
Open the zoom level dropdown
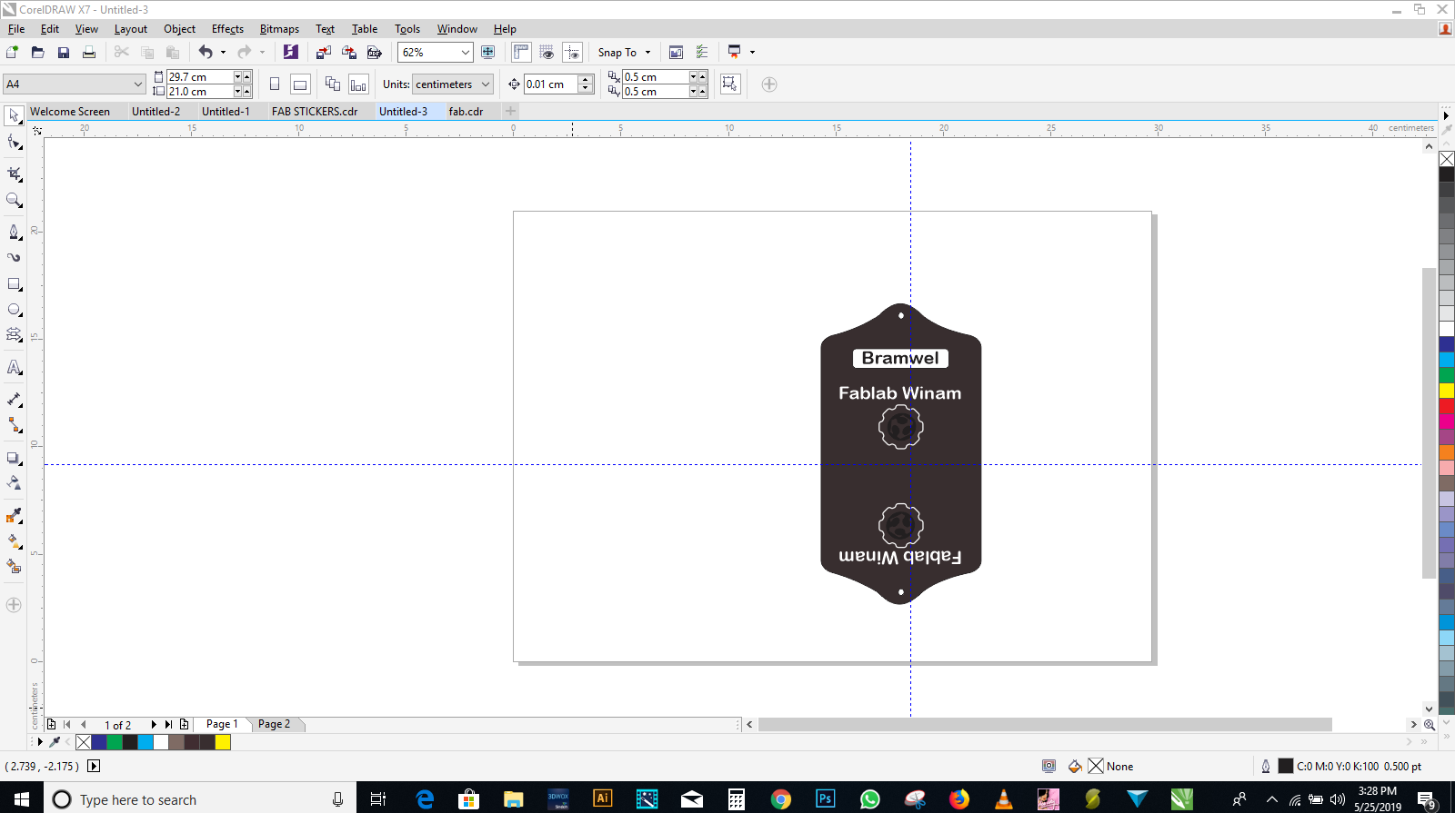(465, 53)
